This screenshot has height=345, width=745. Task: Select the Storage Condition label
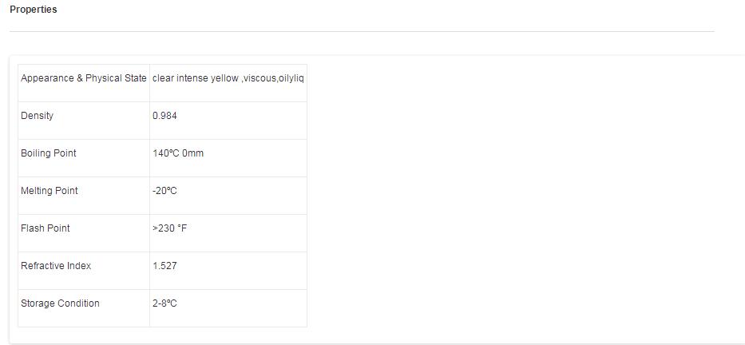[60, 303]
